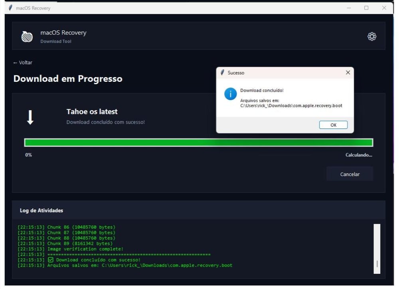This screenshot has height=289, width=399.
Task: Select the Image verification complete! log line
Action: 70,249
